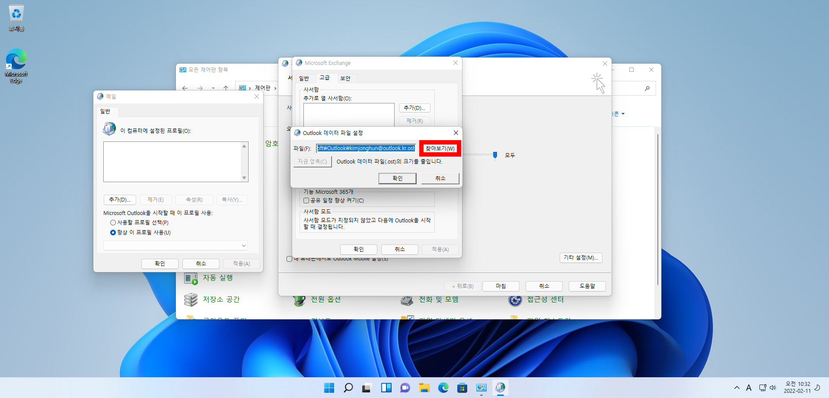The width and height of the screenshot is (829, 398).
Task: Open the taskbar clock showing 2022-02-11
Action: pos(797,387)
